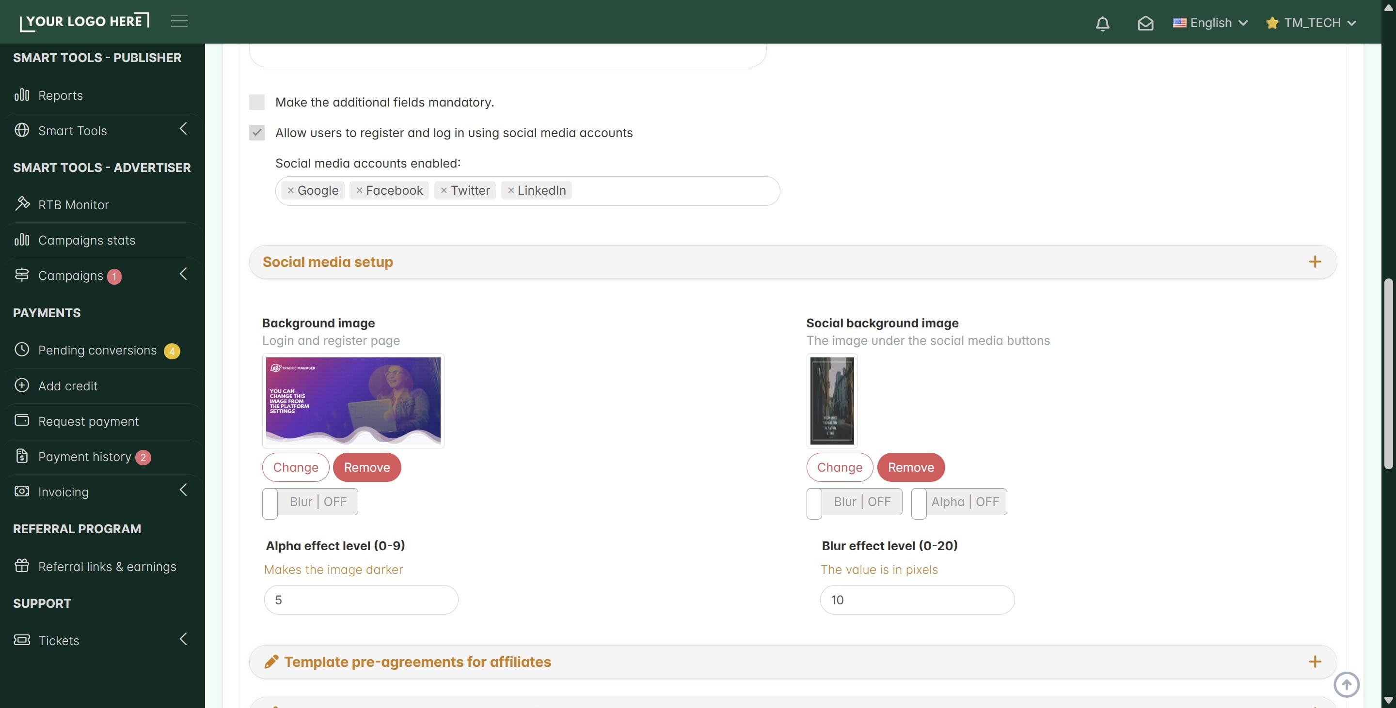
Task: Click the Pending conversions clock icon
Action: [x=22, y=350]
